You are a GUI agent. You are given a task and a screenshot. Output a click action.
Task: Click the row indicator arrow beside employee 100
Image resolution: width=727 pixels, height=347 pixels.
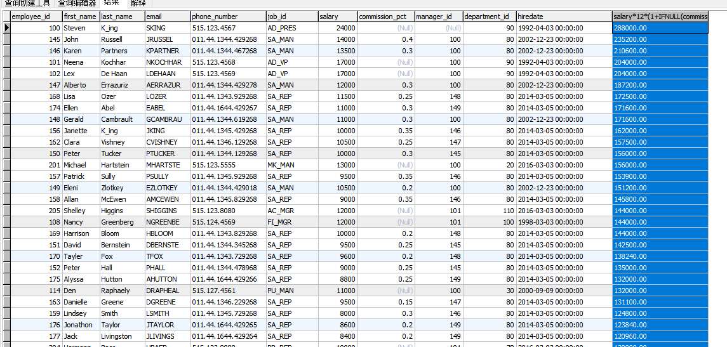(6, 28)
